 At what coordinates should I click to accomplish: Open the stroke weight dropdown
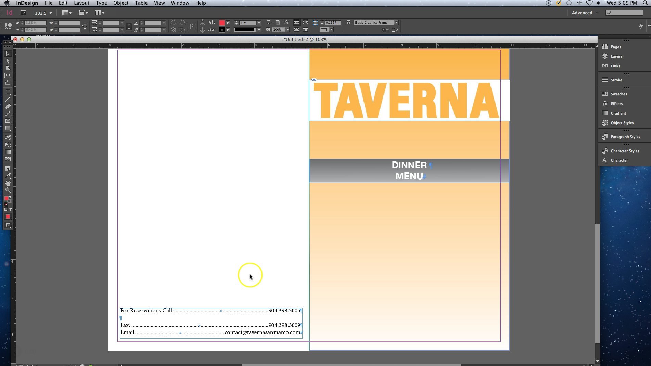pyautogui.click(x=259, y=23)
